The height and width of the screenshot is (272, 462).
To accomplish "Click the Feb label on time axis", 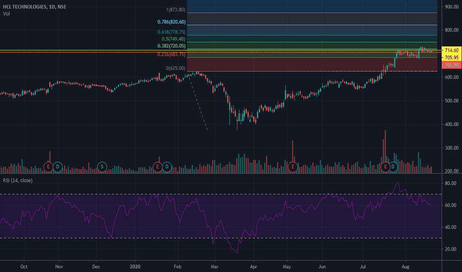I will click(177, 267).
